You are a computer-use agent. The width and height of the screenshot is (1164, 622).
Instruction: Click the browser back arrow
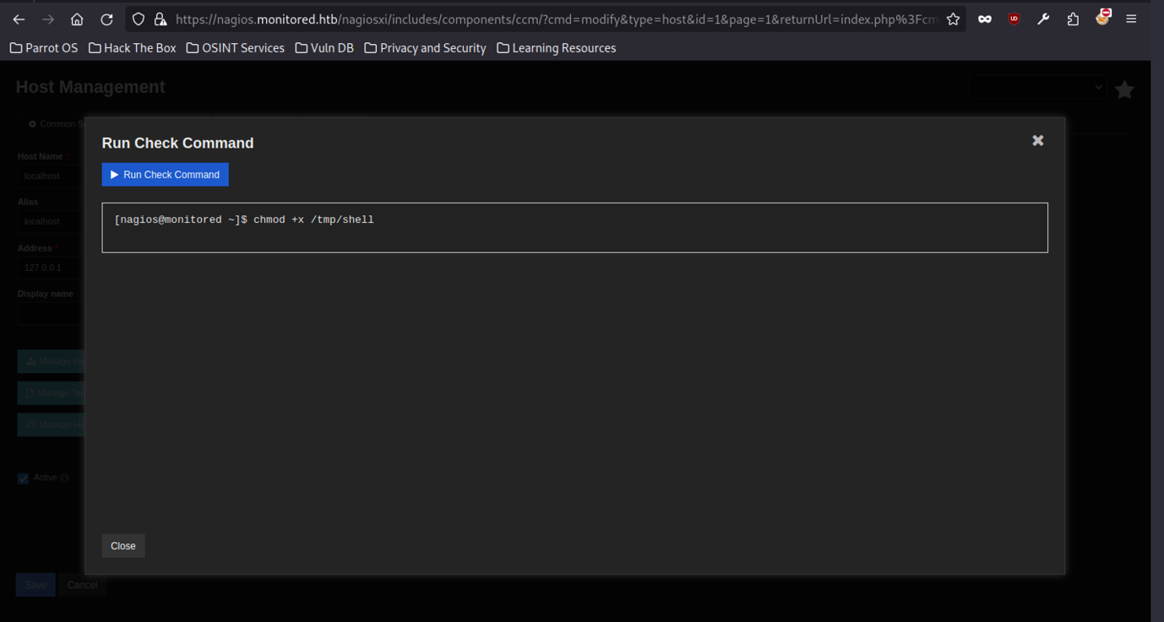point(19,19)
